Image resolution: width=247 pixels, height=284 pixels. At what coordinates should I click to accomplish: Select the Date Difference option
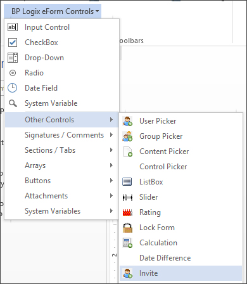pos(180,258)
